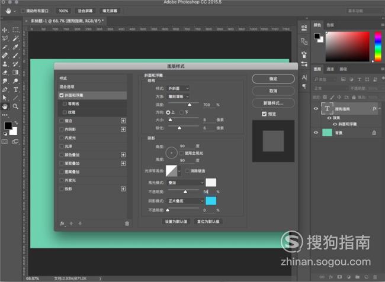Change screen mode icon in toolbox
Viewport: 385px width, 282px height.
15,142
